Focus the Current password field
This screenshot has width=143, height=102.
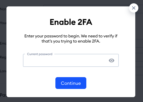71,60
